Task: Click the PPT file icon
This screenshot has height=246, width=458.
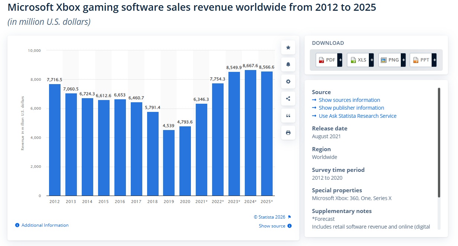Action: (x=415, y=60)
